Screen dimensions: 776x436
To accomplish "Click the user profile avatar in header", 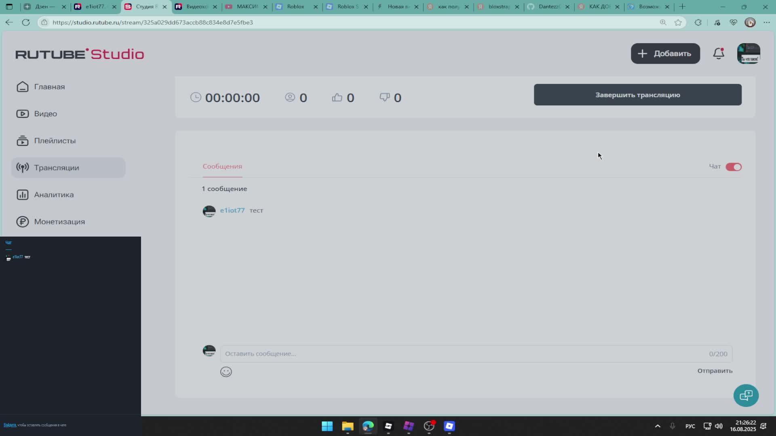I will point(749,54).
